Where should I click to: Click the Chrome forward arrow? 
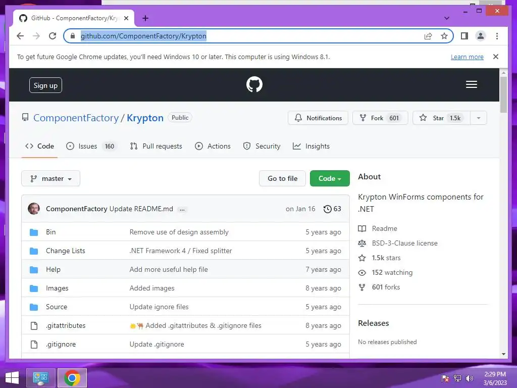pos(36,36)
